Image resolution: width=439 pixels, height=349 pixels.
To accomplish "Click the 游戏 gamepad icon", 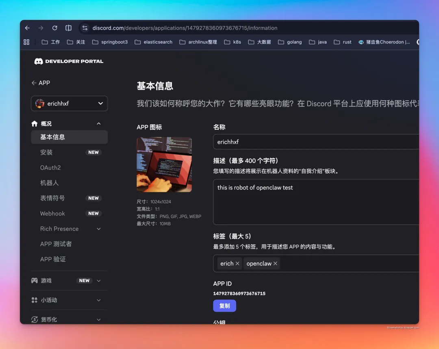I will point(35,280).
